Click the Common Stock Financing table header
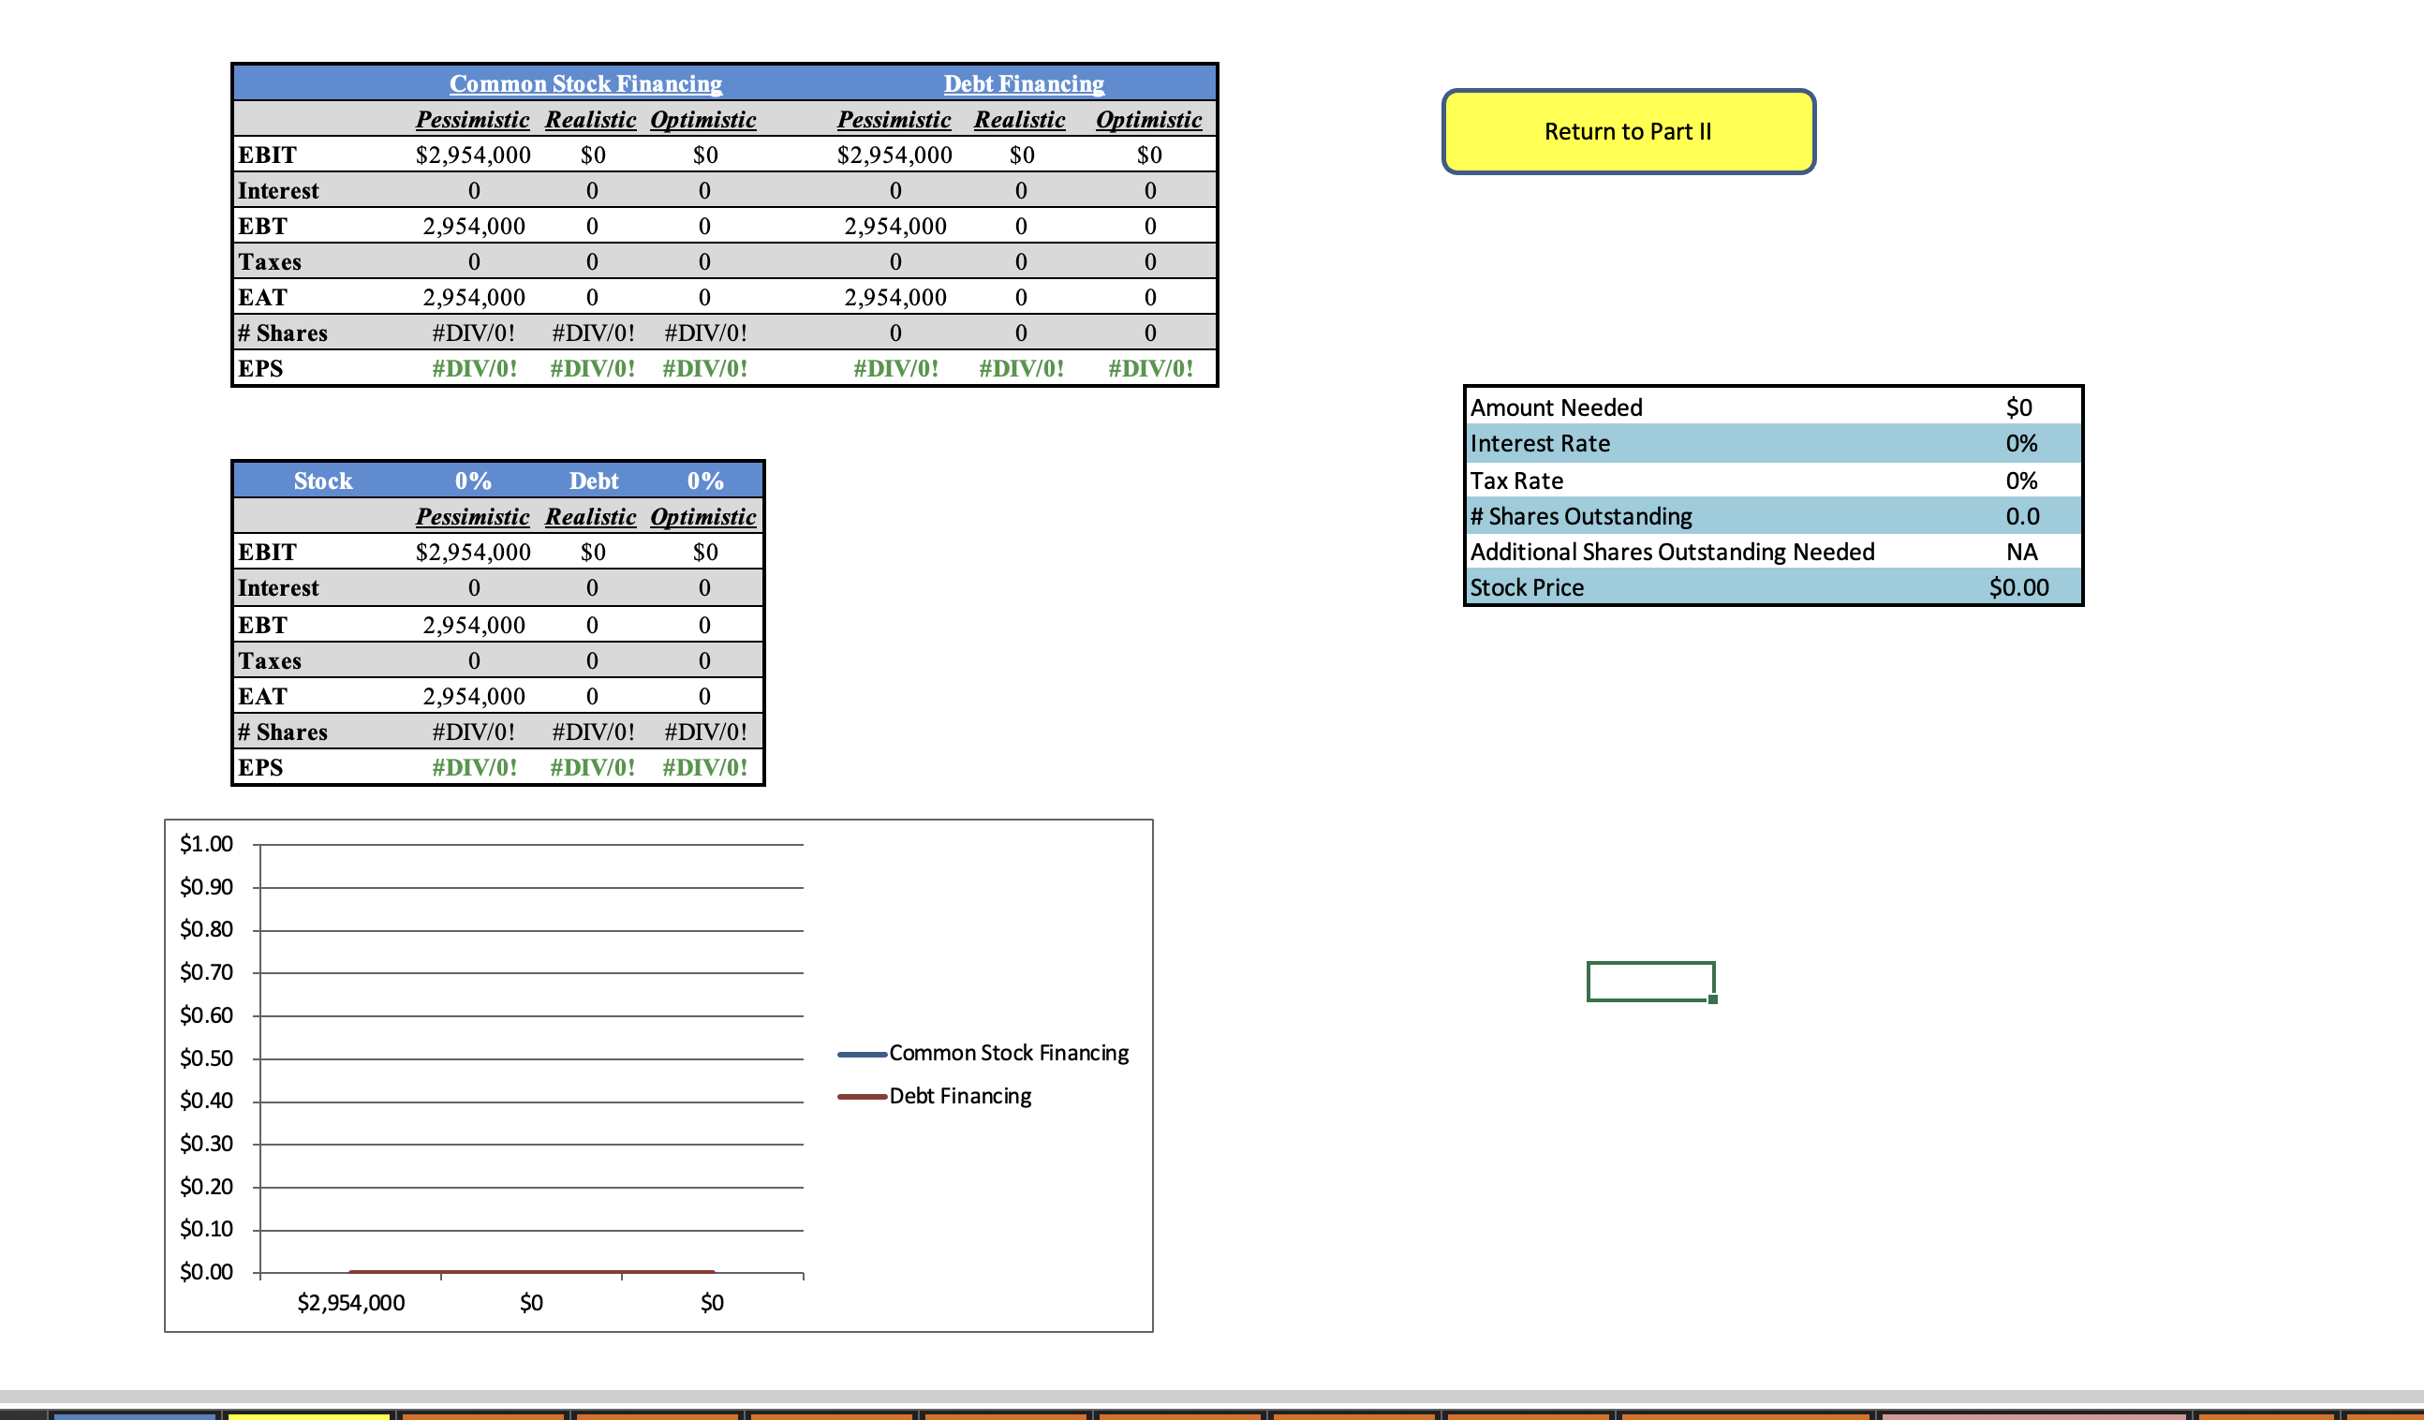This screenshot has height=1420, width=2424. pos(587,83)
